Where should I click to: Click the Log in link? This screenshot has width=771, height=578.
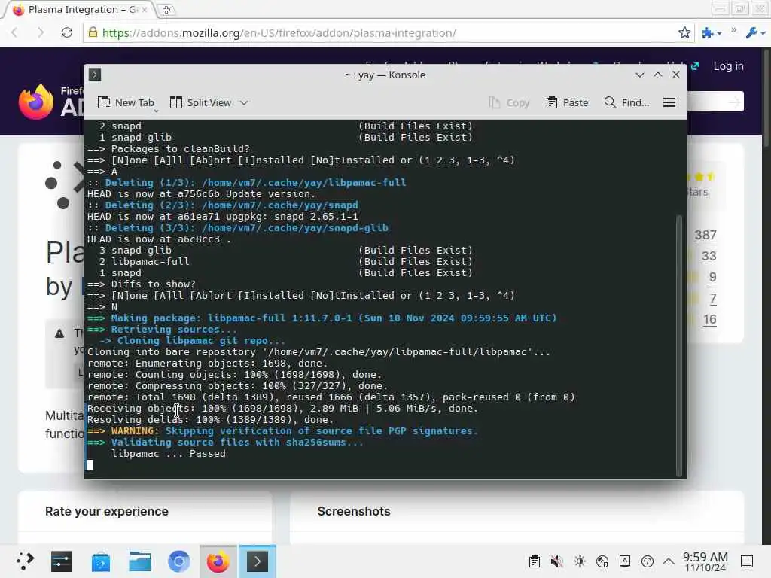(x=728, y=66)
